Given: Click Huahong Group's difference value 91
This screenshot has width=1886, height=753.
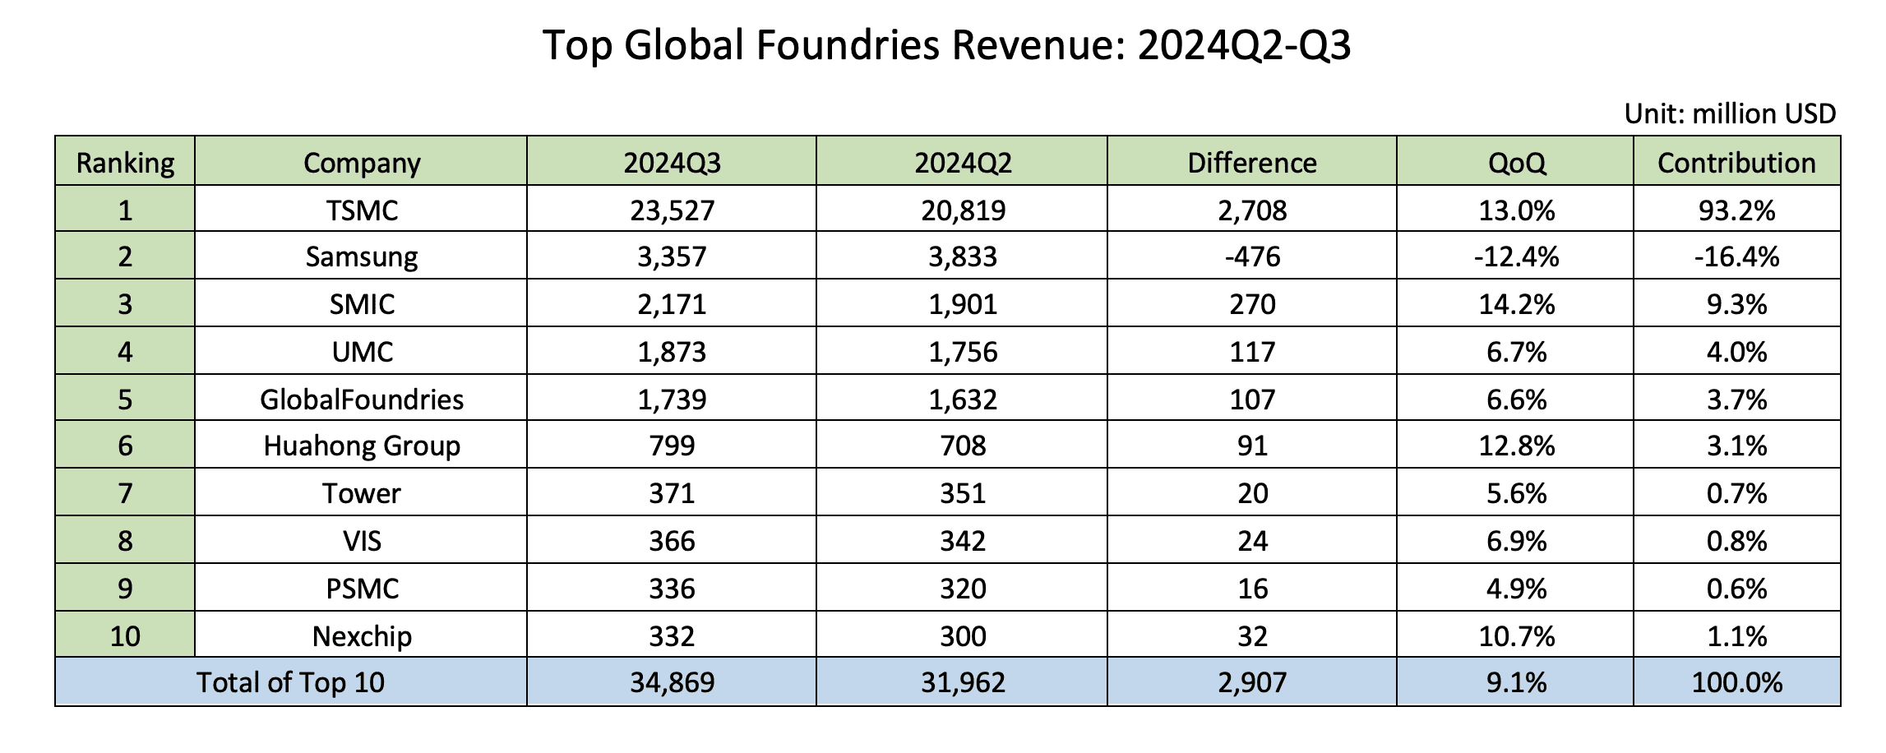Looking at the screenshot, I should [x=1252, y=446].
